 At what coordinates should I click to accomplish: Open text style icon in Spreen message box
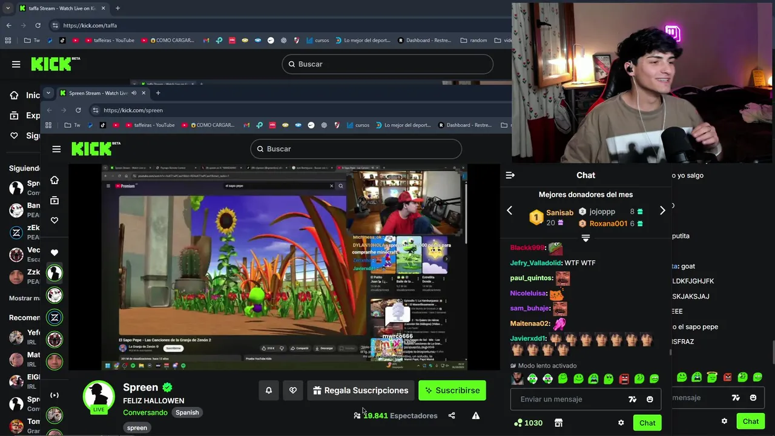point(632,399)
